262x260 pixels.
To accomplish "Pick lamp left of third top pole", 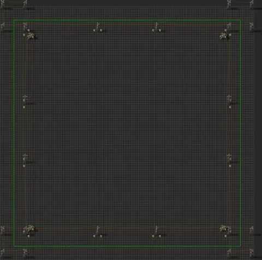I will tap(153, 31).
